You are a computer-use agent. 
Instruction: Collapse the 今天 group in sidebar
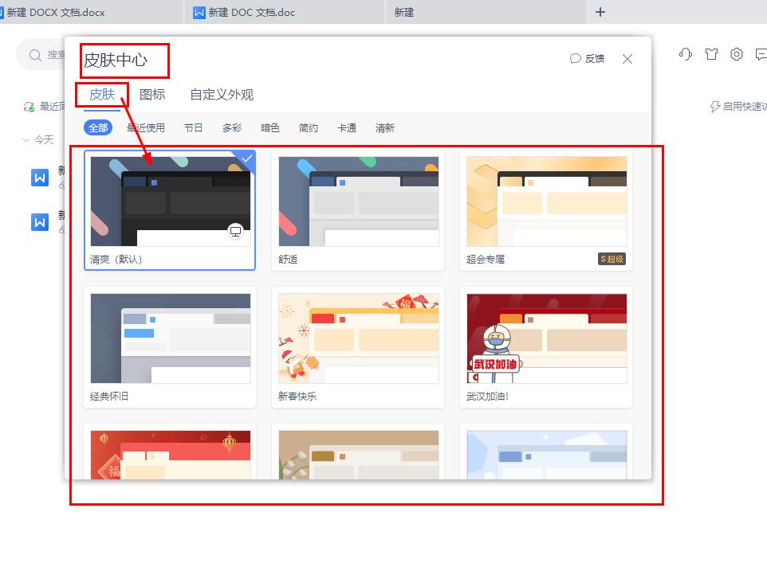point(26,139)
